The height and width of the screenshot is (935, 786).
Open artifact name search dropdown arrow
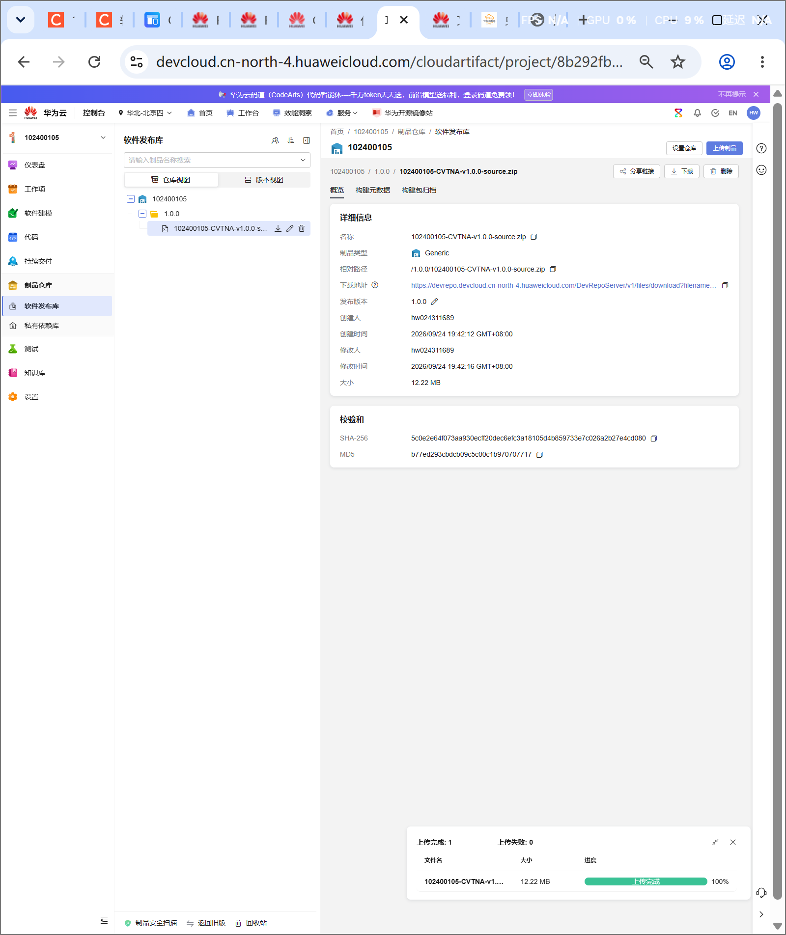[x=303, y=160]
